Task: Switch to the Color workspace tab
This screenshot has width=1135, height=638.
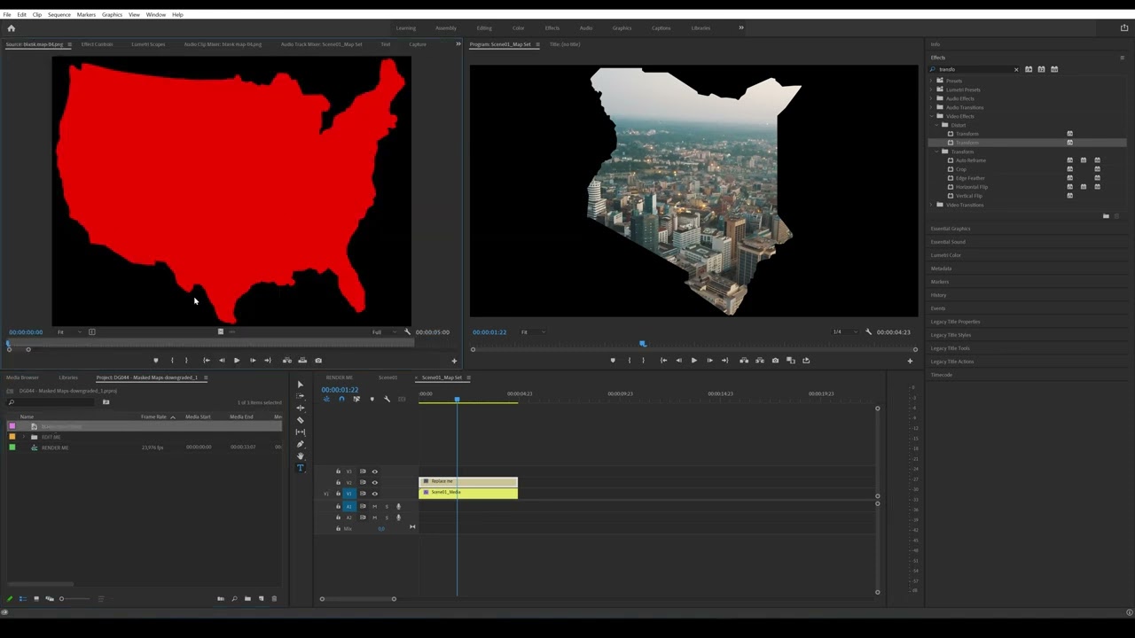Action: (518, 27)
